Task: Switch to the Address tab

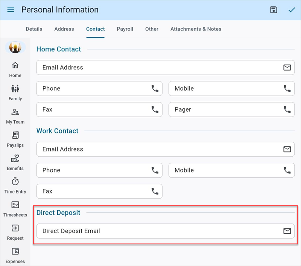Action: (x=64, y=29)
